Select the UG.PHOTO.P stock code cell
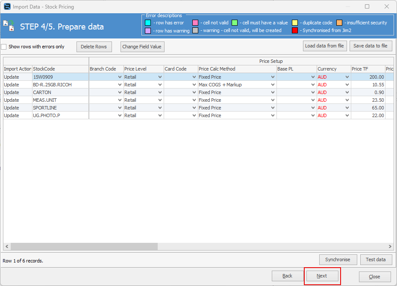The width and height of the screenshot is (397, 286). 60,115
